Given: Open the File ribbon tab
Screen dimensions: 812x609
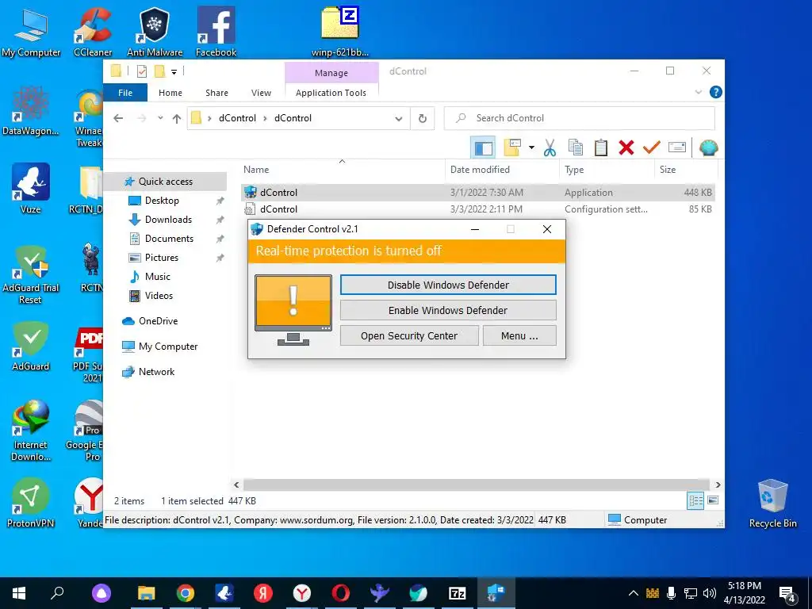Looking at the screenshot, I should [x=125, y=93].
